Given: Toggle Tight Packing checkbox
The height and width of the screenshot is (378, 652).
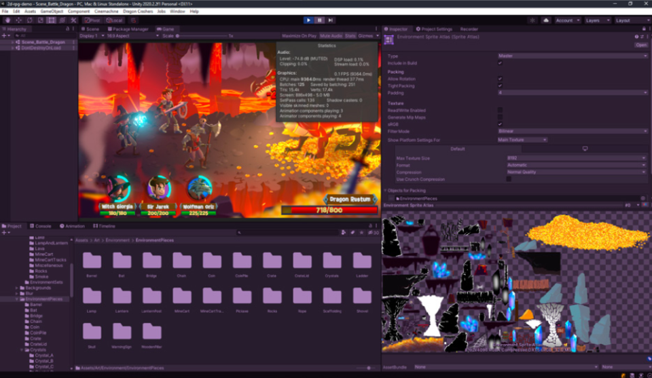Looking at the screenshot, I should 501,86.
